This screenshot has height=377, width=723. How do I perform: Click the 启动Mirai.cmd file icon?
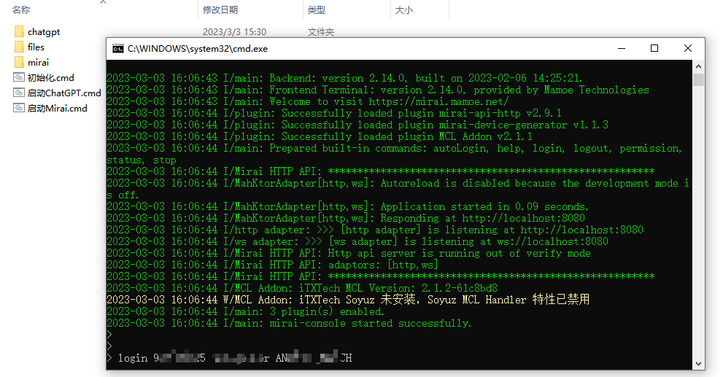tap(19, 108)
